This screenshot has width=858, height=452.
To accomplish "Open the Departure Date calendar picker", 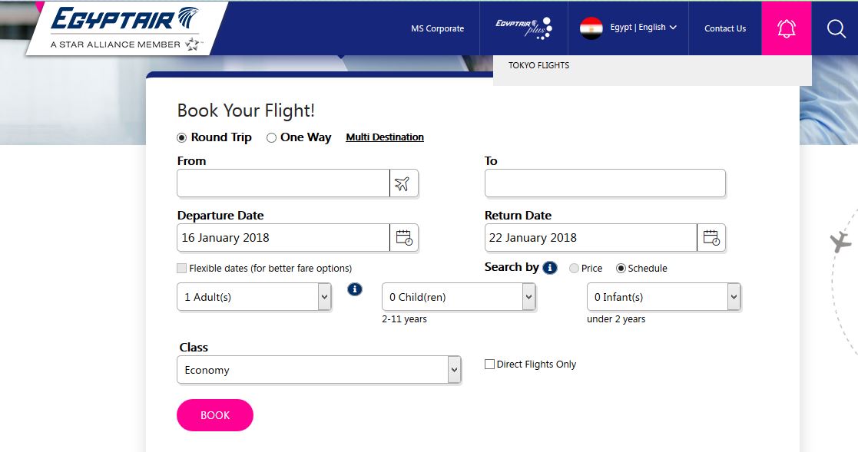I will (x=404, y=238).
